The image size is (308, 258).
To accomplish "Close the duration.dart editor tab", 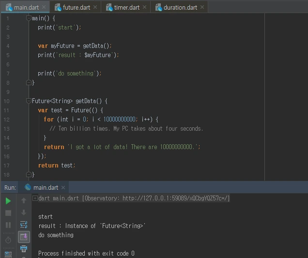I will click(x=202, y=7).
